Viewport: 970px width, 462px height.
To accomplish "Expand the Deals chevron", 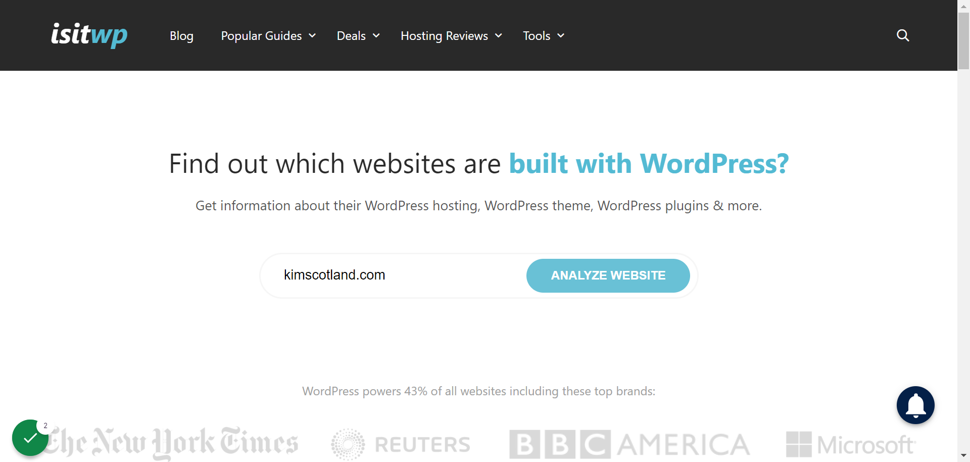I will coord(376,36).
